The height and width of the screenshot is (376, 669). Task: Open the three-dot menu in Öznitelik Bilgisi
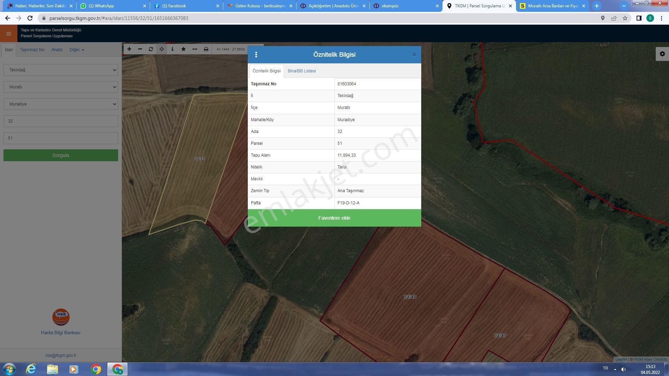pyautogui.click(x=256, y=55)
